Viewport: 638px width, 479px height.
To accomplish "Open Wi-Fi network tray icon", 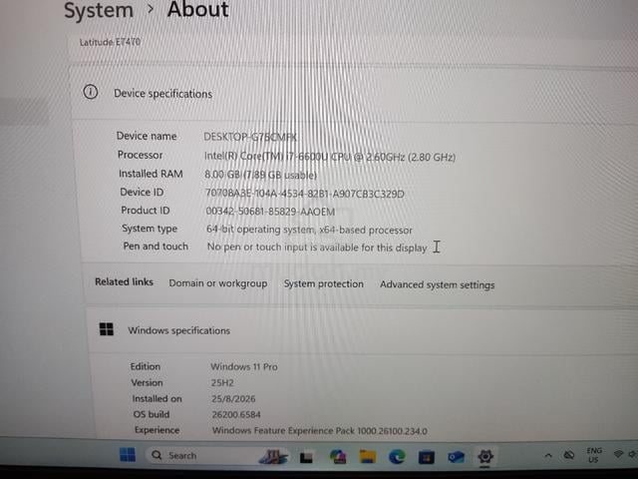I will 618,454.
